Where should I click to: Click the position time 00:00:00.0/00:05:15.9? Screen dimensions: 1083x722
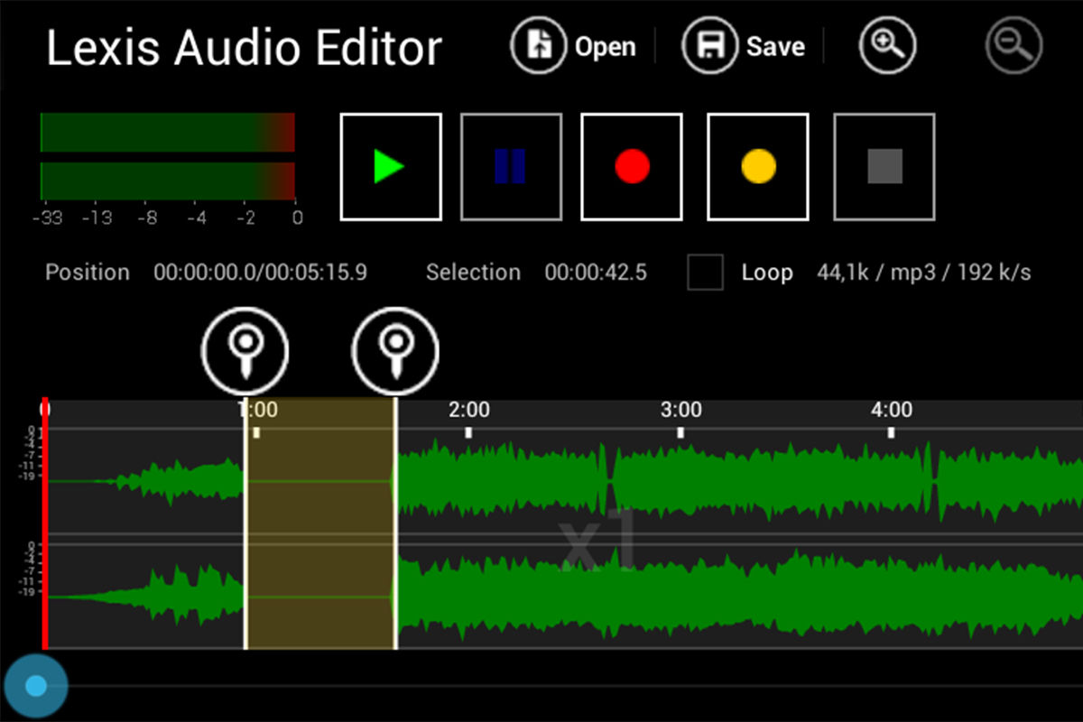click(260, 273)
